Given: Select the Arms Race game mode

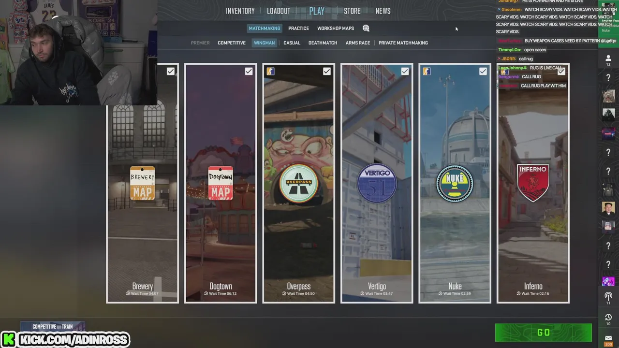Looking at the screenshot, I should (358, 43).
